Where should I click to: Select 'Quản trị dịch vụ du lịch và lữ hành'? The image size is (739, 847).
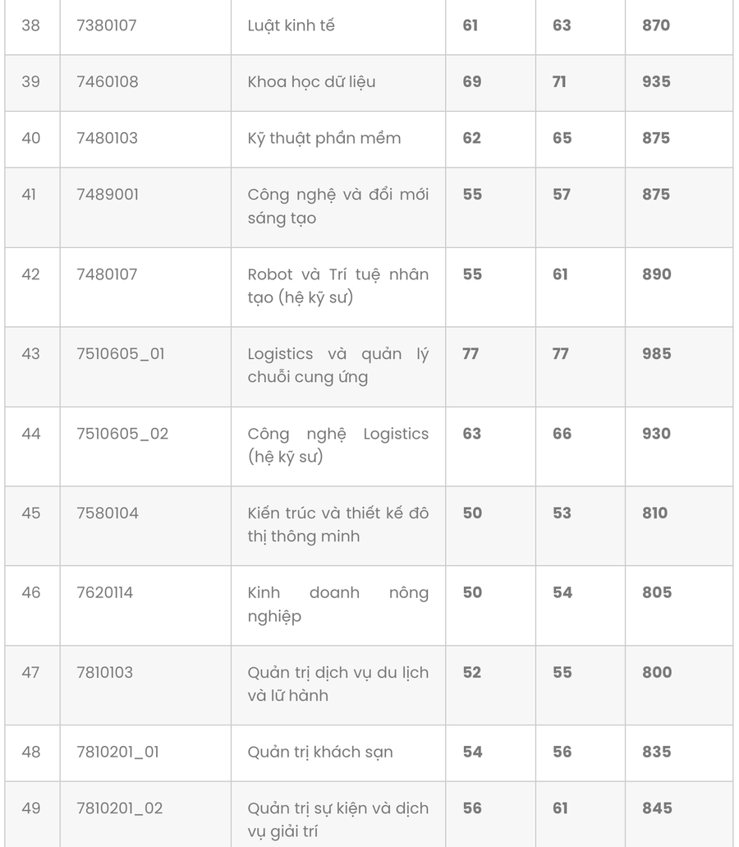pos(337,684)
